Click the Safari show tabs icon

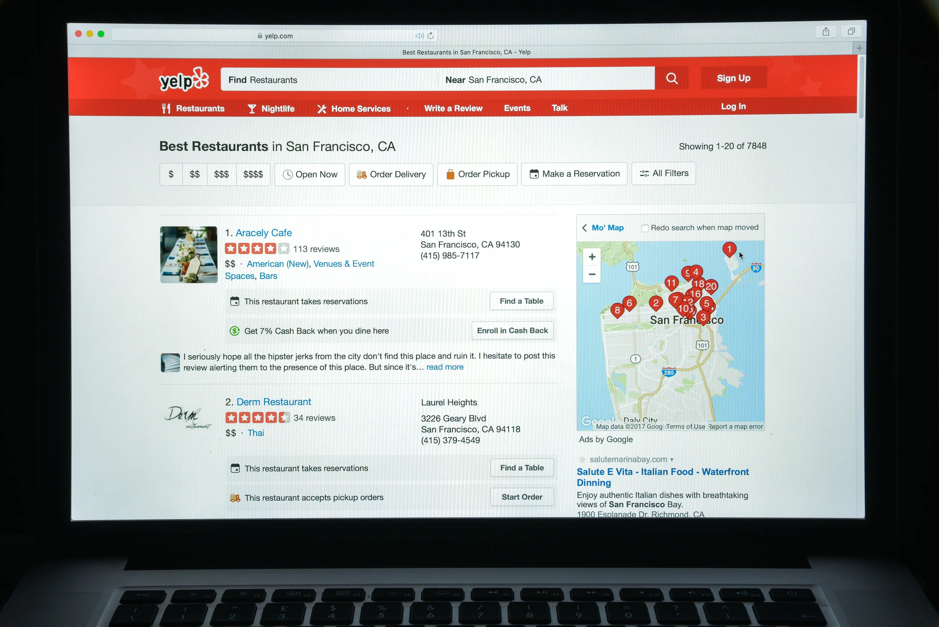point(851,31)
